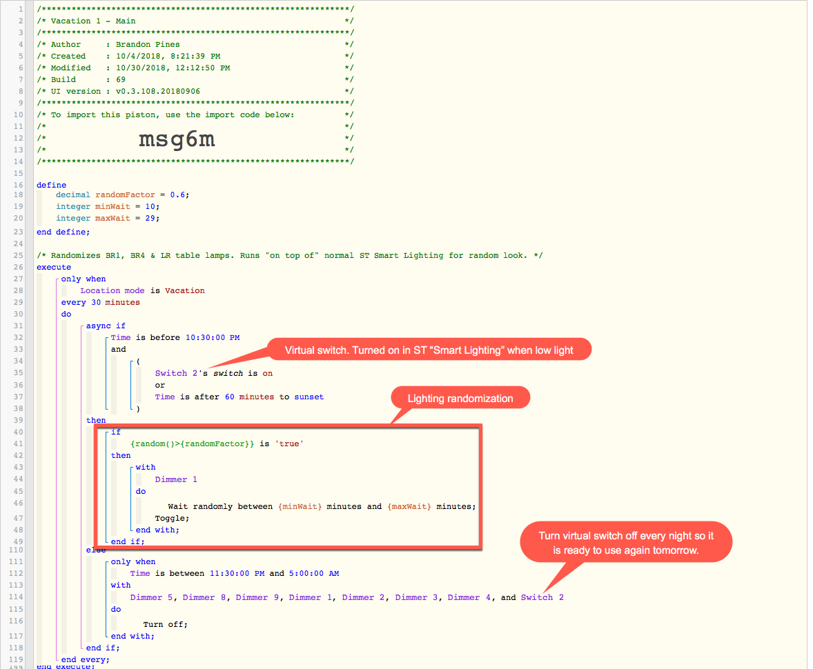The width and height of the screenshot is (813, 669).
Task: Click the author name 'Brandon Pines'
Action: [148, 45]
